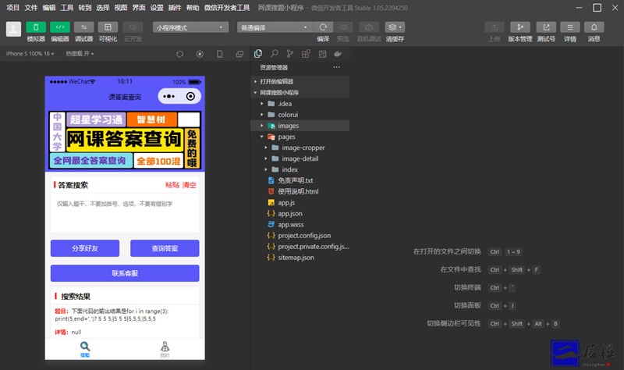Click the red 清空 link
Image resolution: width=624 pixels, height=370 pixels.
pyautogui.click(x=189, y=185)
